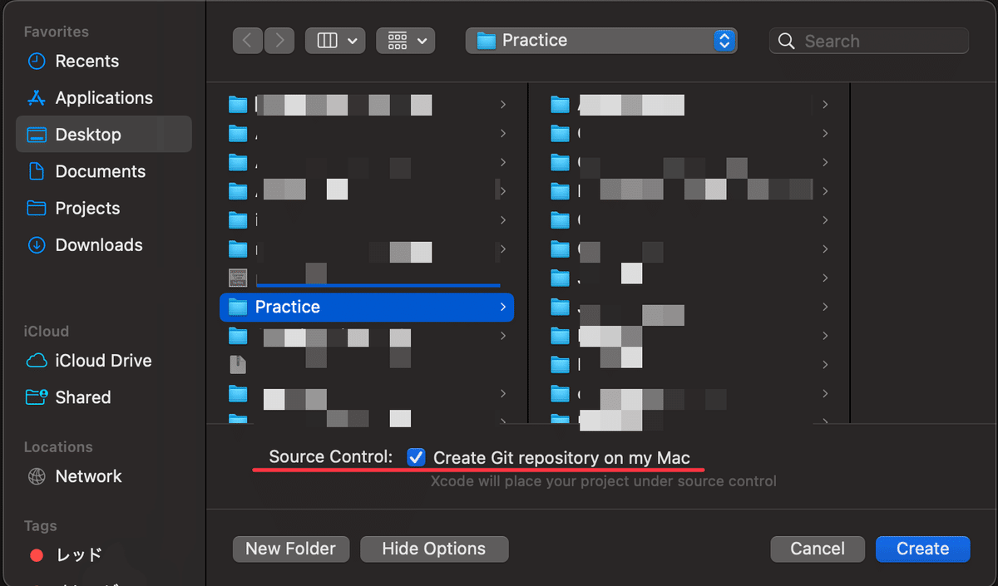Select Desktop in the Favorites sidebar

[x=89, y=134]
